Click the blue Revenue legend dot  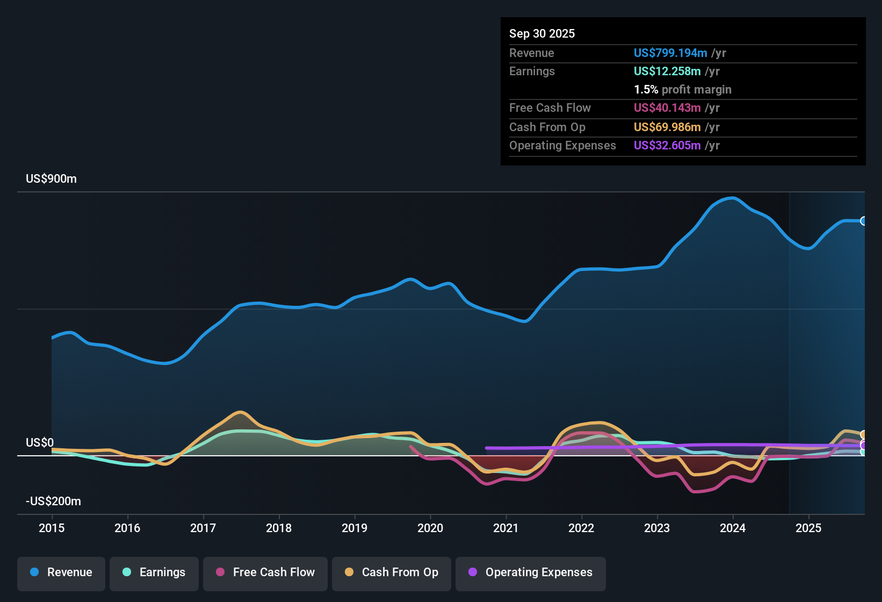click(x=34, y=572)
